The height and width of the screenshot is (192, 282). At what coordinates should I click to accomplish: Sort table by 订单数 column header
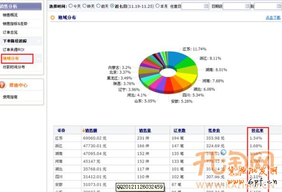pos(180,130)
